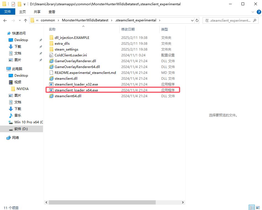The height and width of the screenshot is (210, 262).
Task: Click the README.experimental_steamclient.md file icon
Action: pos(51,73)
